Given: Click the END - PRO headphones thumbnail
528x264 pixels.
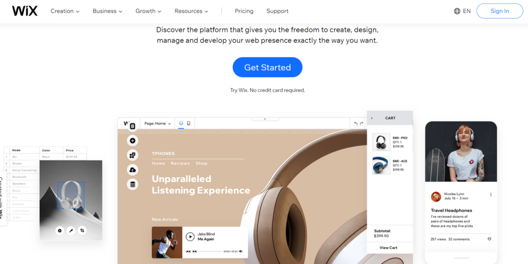Looking at the screenshot, I should pyautogui.click(x=381, y=142).
